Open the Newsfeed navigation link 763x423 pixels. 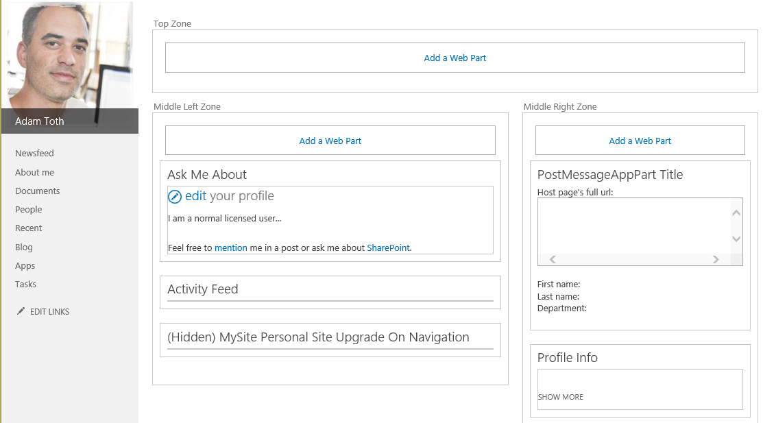[34, 154]
